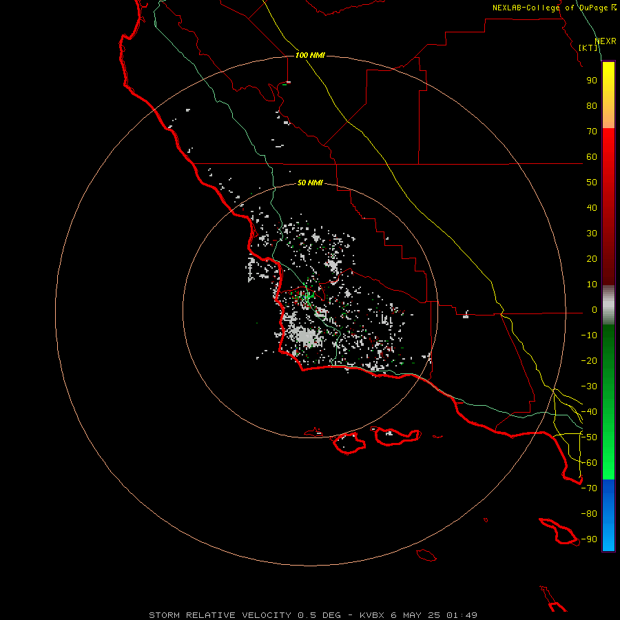Click the NEXR label at top right
The width and height of the screenshot is (620, 620).
coord(606,41)
